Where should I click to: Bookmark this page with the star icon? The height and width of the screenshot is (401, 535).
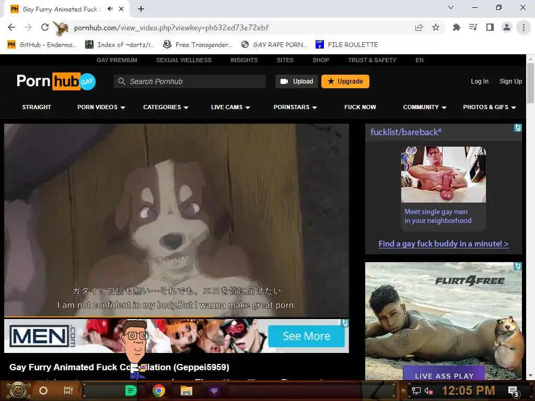click(436, 27)
